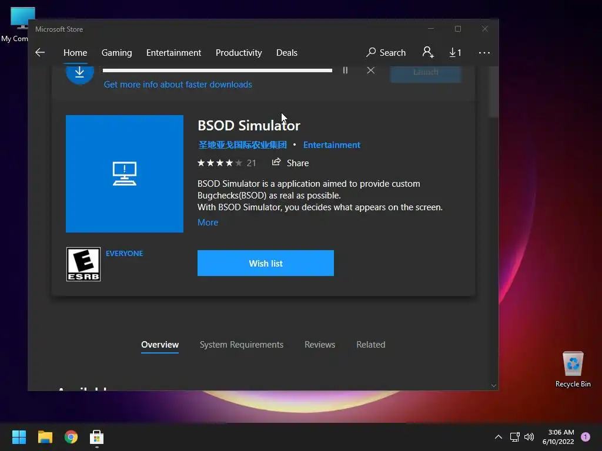Show hidden system tray icons

[499, 437]
